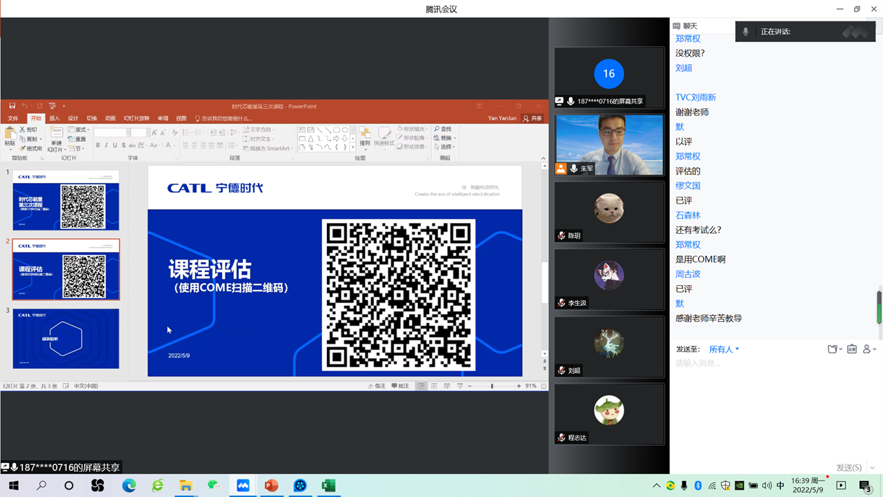Click the Notes (备注) button in status bar

(x=377, y=386)
